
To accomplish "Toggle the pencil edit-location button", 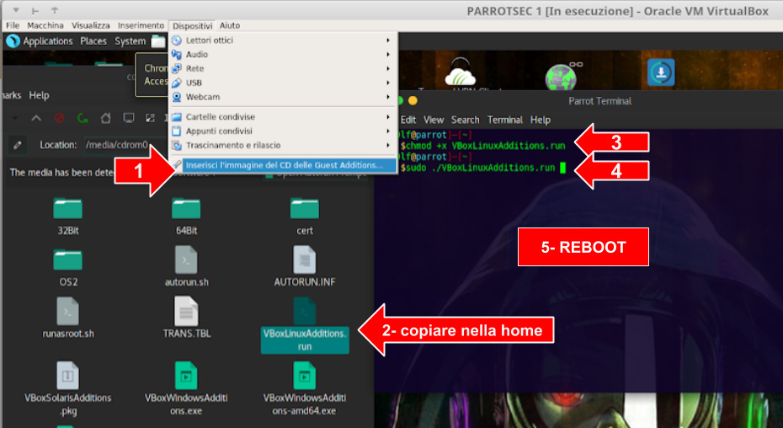I will click(18, 145).
